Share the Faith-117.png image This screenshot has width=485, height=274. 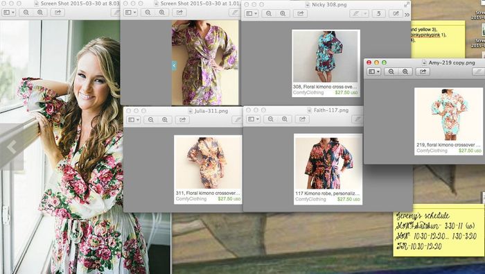coord(302,119)
